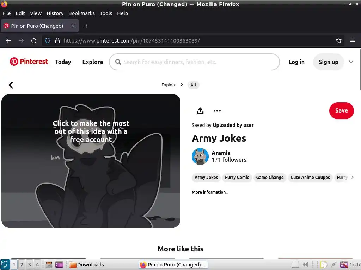Open the History menu
The height and width of the screenshot is (270, 361).
tap(55, 13)
